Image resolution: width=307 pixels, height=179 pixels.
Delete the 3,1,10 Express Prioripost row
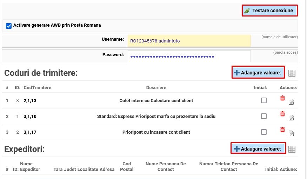tap(282, 114)
